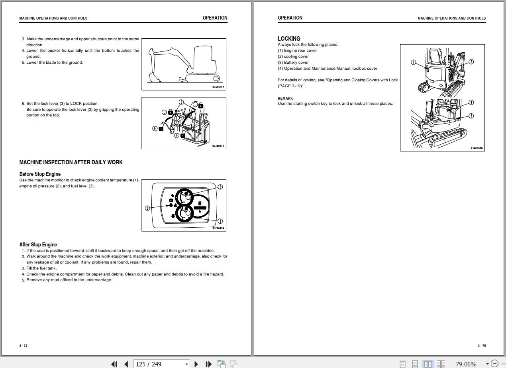Click the text '(1) Engine rear cover'
506x368 pixels.
click(x=297, y=51)
